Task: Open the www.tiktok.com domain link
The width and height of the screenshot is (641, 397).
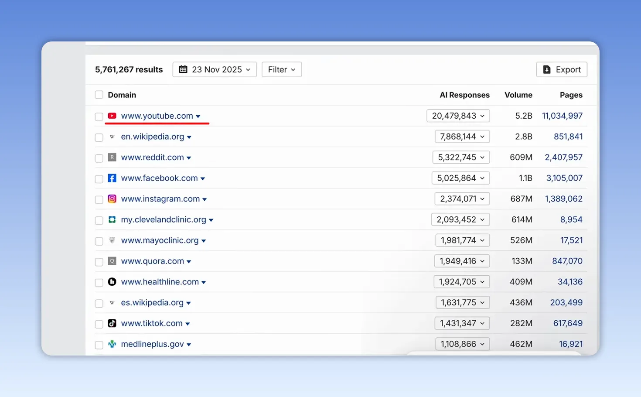Action: tap(152, 323)
